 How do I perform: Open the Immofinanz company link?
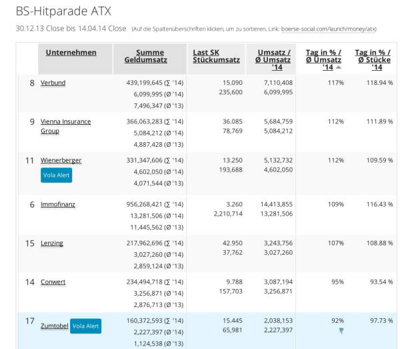click(57, 204)
